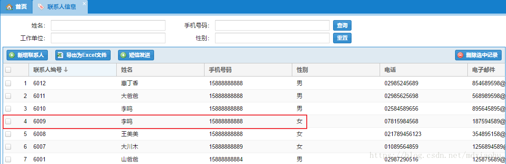Screen dimensions: 506x164
Task: Click mobile number 15888888884
Action: click(226, 159)
